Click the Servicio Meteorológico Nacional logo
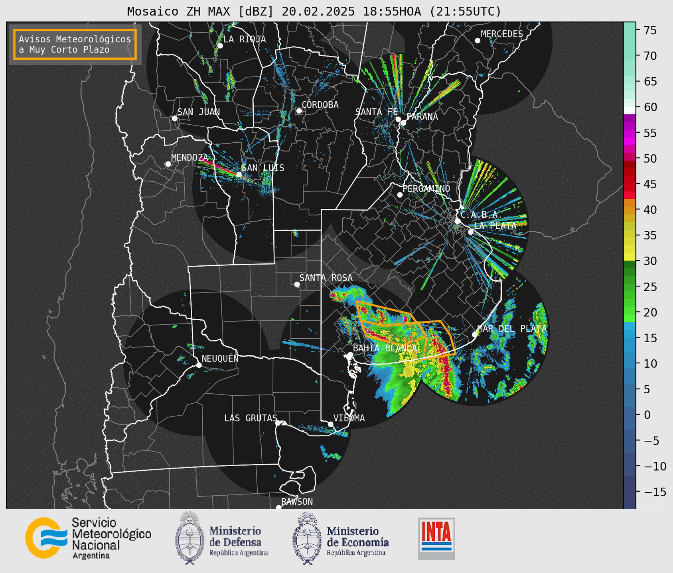This screenshot has width=673, height=573. (88, 538)
